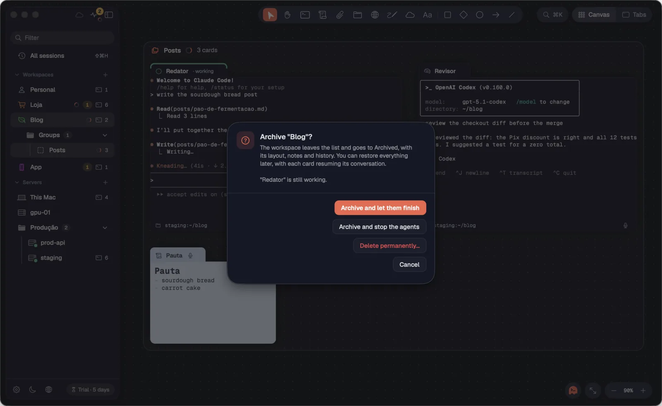Image resolution: width=662 pixels, height=406 pixels.
Task: Select the pointer cursor tool
Action: pyautogui.click(x=270, y=15)
